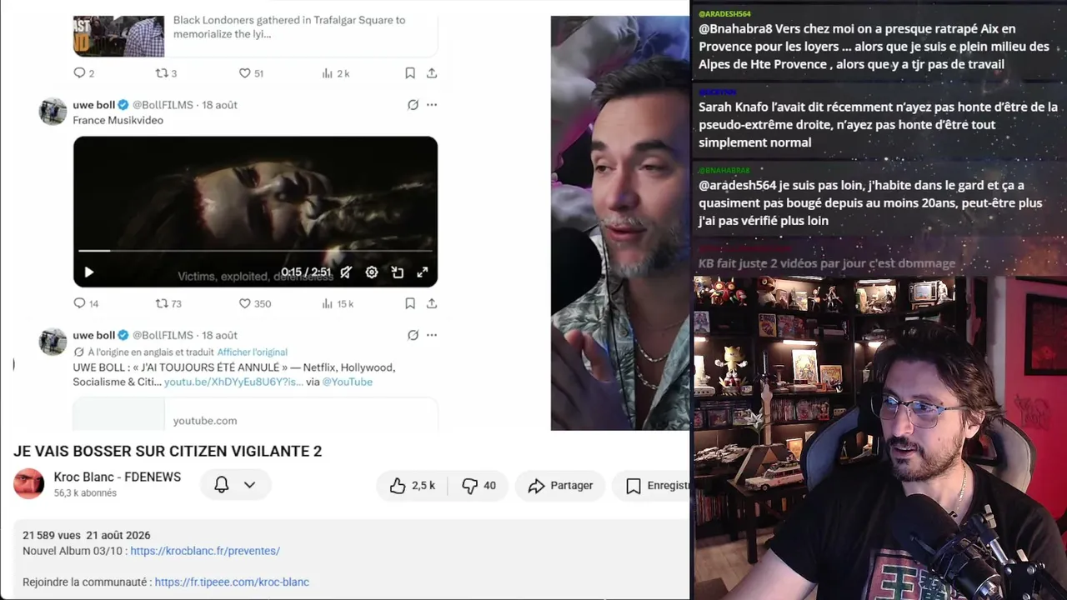Image resolution: width=1067 pixels, height=600 pixels.
Task: Open more options on translated UWE BOLL tweet
Action: click(432, 336)
